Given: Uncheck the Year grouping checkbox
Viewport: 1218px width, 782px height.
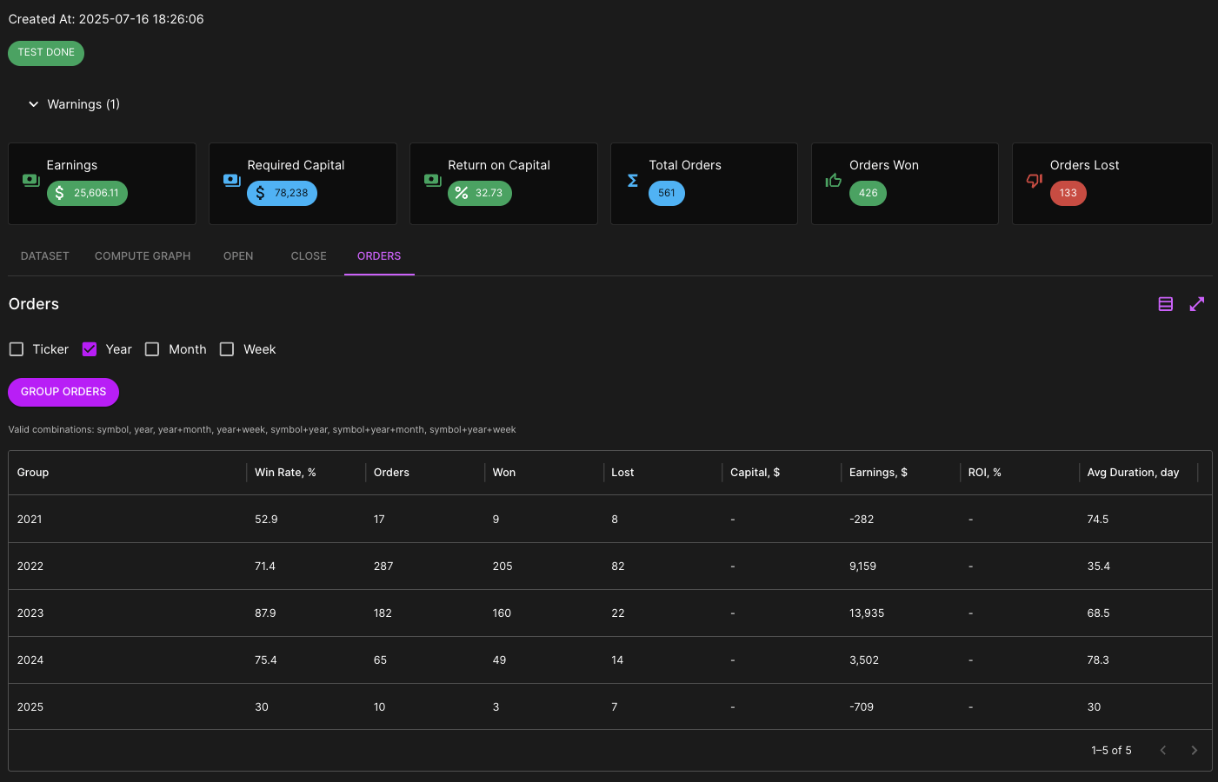Looking at the screenshot, I should coord(90,349).
